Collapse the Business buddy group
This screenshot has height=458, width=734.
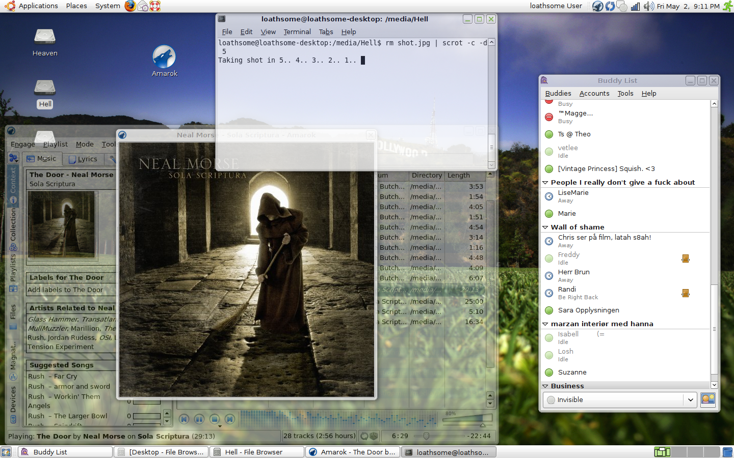click(x=545, y=386)
